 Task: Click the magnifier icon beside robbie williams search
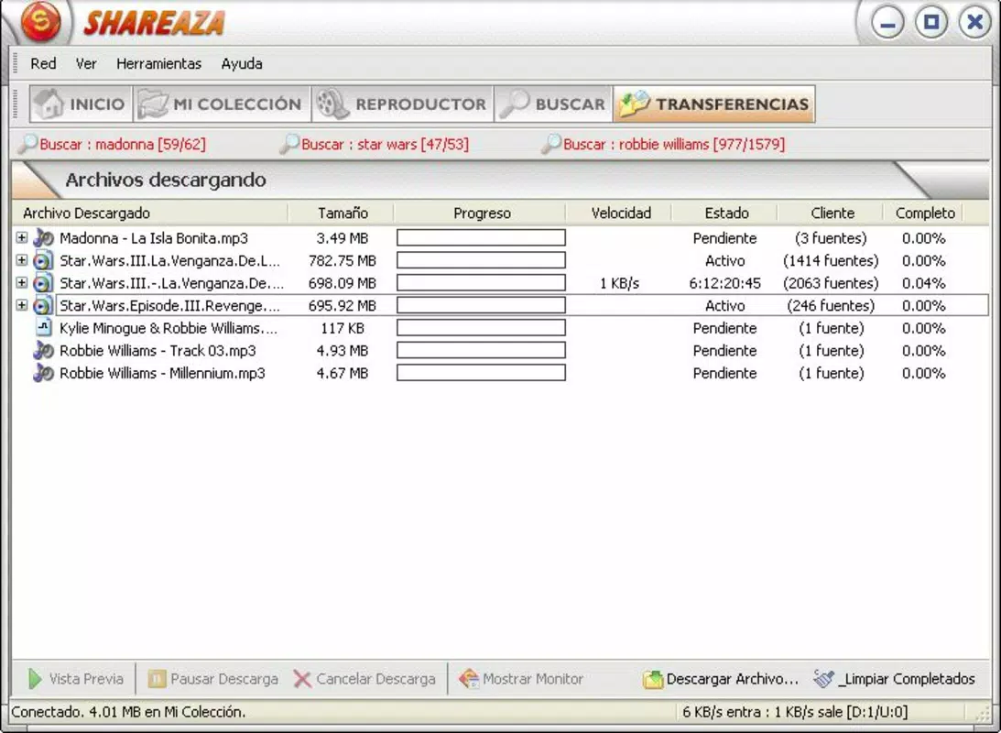[x=551, y=144]
